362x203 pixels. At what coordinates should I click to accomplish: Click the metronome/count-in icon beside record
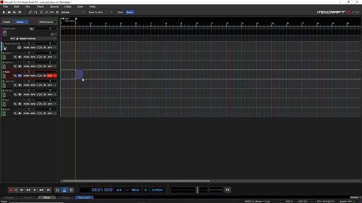coord(16,190)
